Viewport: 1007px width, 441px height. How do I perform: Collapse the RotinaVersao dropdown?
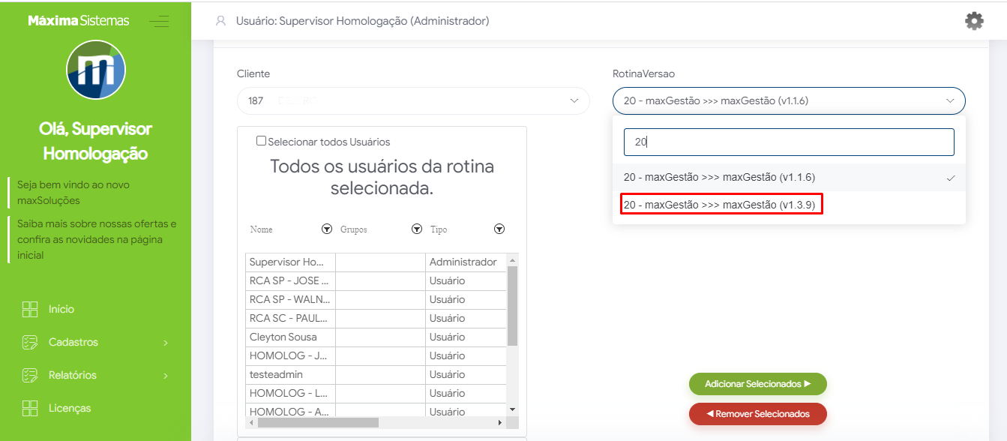click(950, 100)
